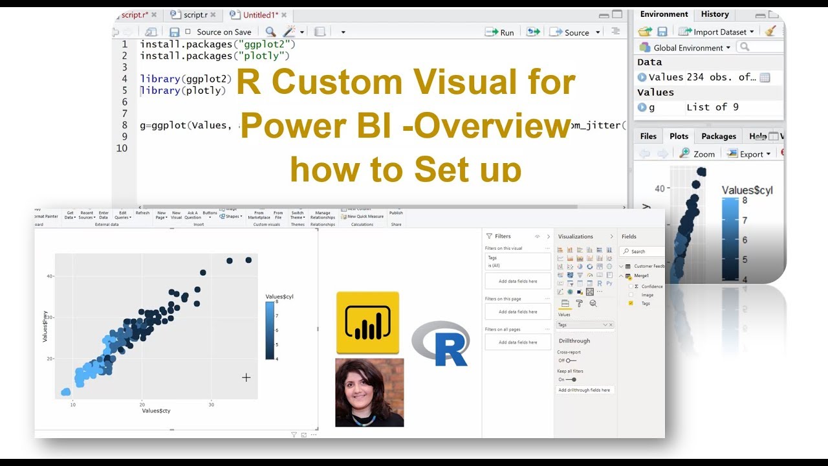Click the code tools magic wand icon

[289, 32]
